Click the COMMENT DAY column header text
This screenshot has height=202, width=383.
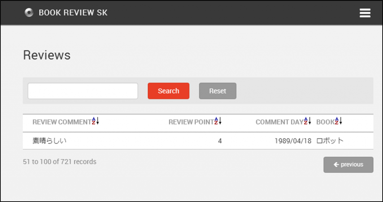click(279, 122)
